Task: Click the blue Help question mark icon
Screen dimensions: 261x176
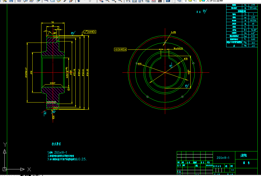Action: [x=168, y=1]
